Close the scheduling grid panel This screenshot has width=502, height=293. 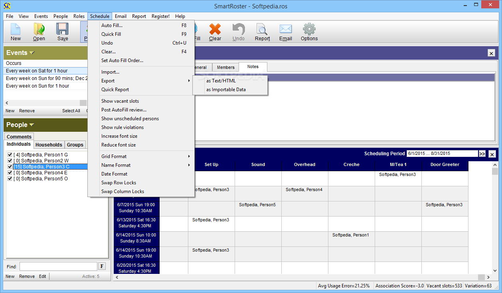pos(492,154)
